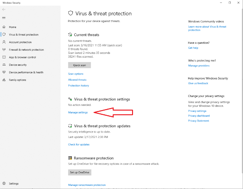Click 'No current threats.' text
This screenshot has height=189, width=243.
tap(80, 41)
